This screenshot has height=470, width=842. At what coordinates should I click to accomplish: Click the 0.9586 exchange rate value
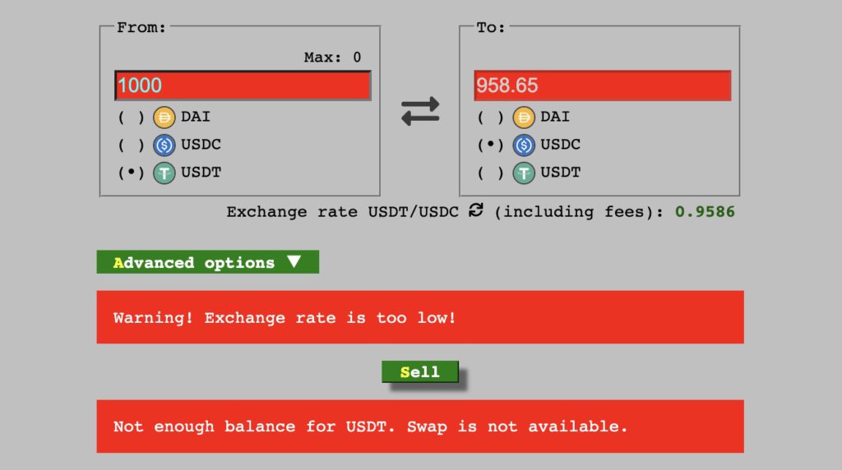[705, 212]
